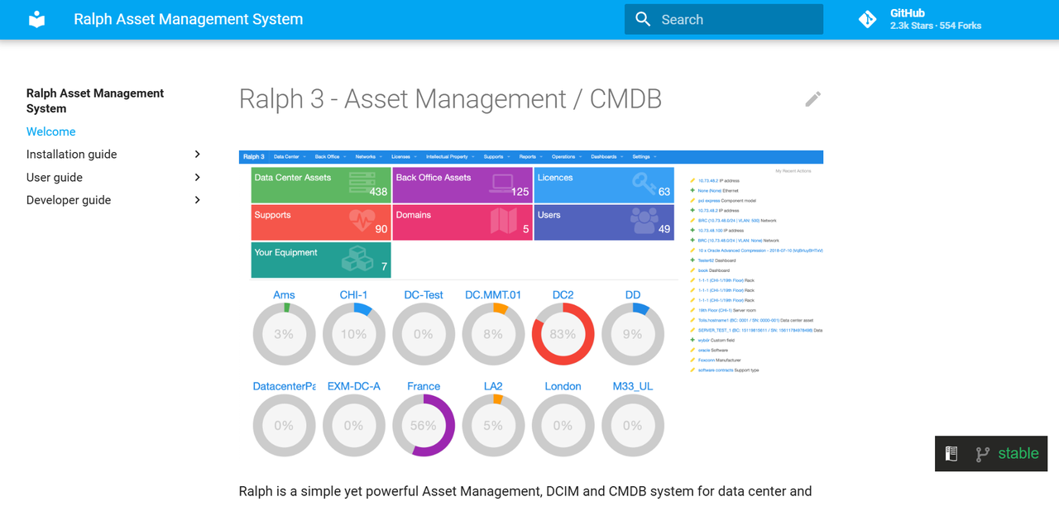Click the Domains tile in screenshot

[x=462, y=222]
